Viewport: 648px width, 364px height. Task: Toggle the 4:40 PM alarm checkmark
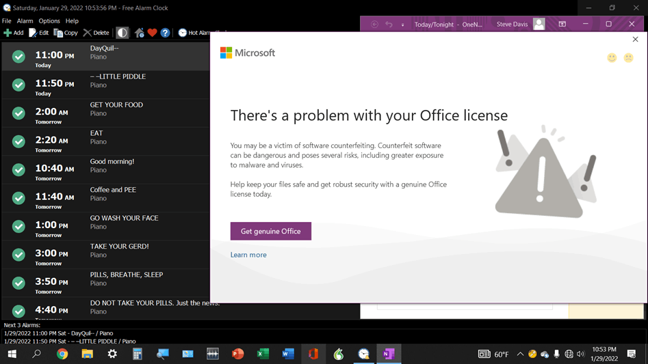tap(18, 311)
